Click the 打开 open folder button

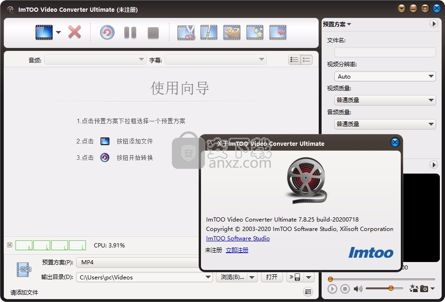pyautogui.click(x=272, y=277)
